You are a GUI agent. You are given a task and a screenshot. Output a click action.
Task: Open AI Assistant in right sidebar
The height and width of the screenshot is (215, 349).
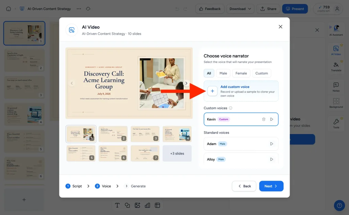(336, 30)
